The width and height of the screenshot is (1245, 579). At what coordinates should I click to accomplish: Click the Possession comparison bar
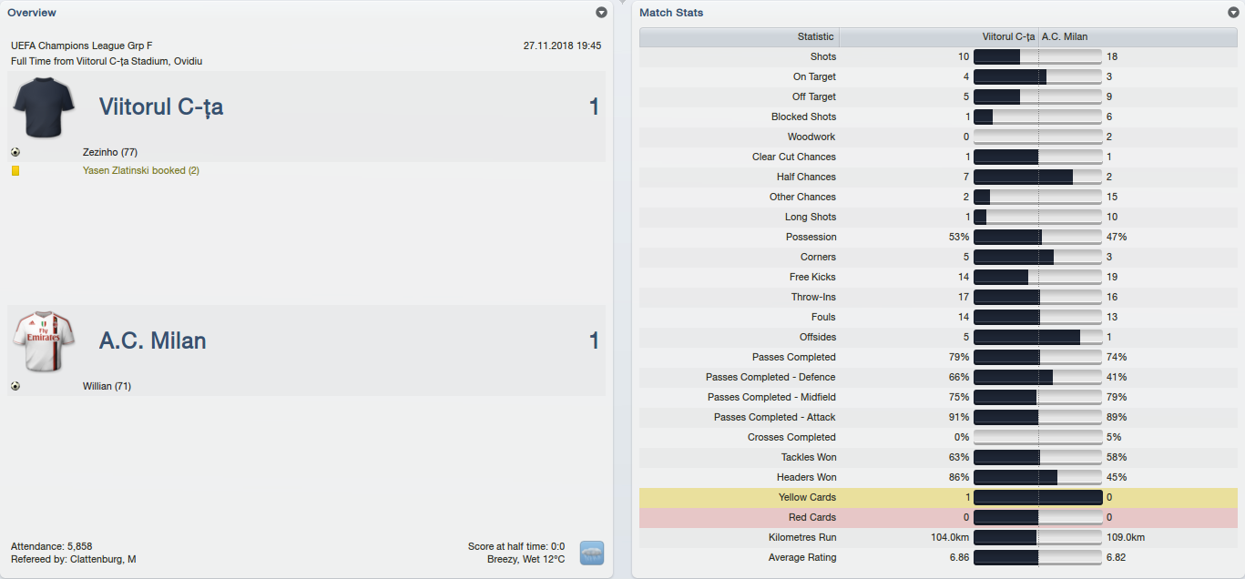pyautogui.click(x=1038, y=237)
